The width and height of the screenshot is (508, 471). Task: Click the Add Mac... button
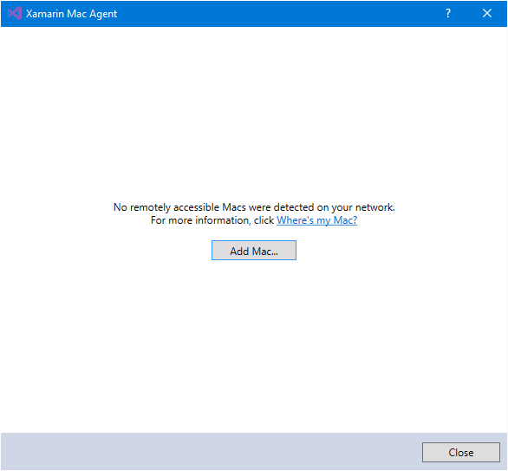tap(254, 251)
